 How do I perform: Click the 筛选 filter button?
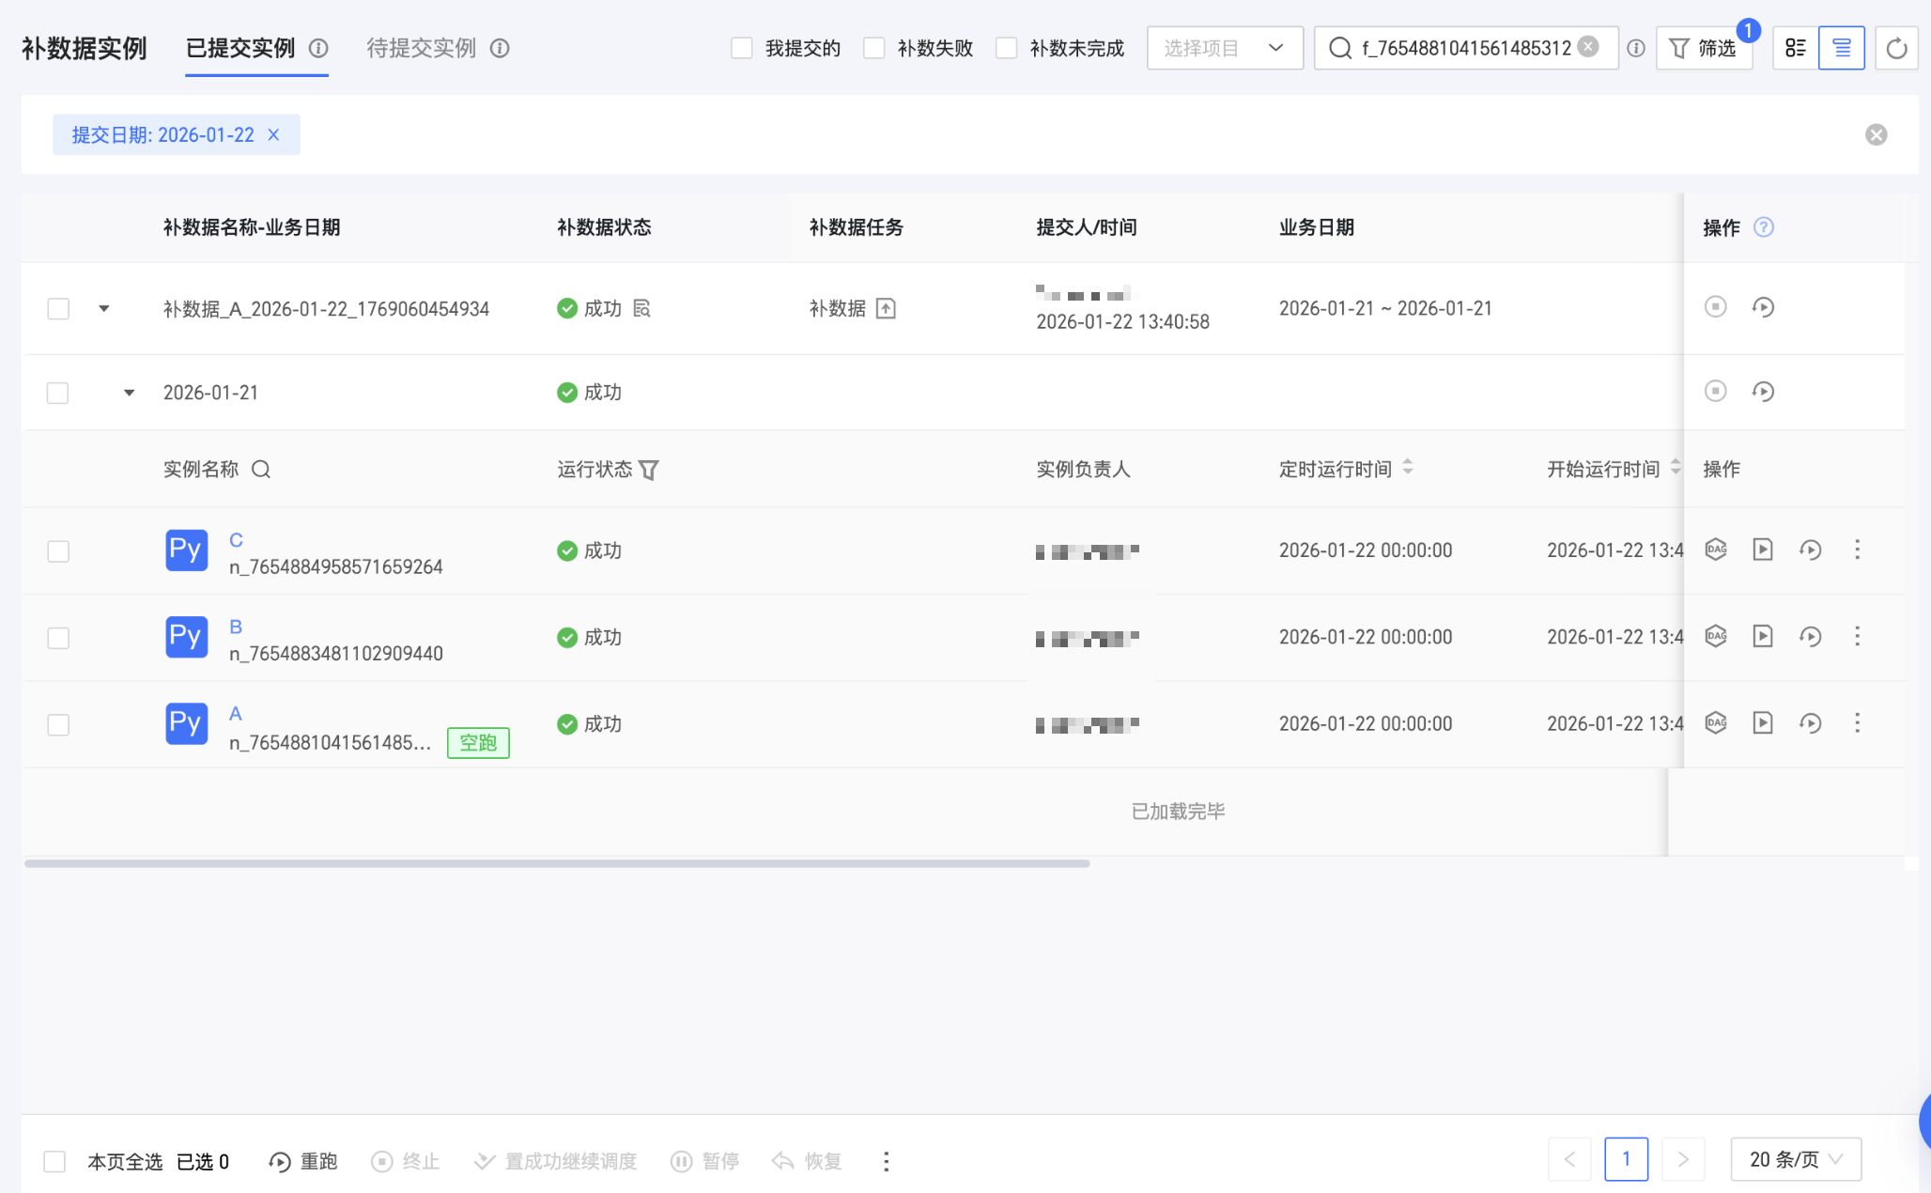(1704, 48)
